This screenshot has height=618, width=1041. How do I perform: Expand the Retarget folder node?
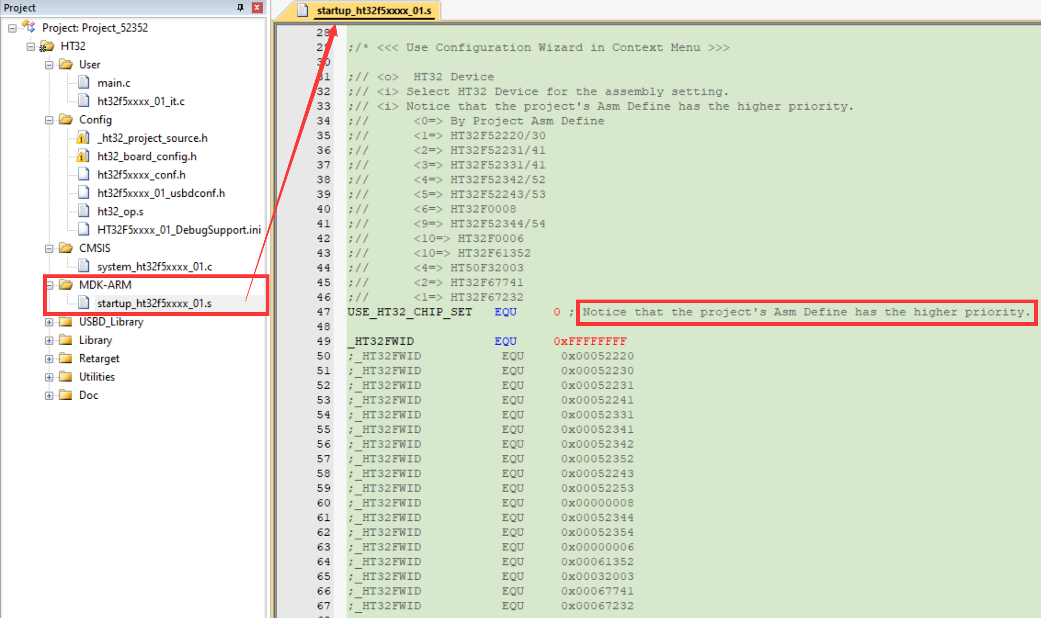(49, 359)
